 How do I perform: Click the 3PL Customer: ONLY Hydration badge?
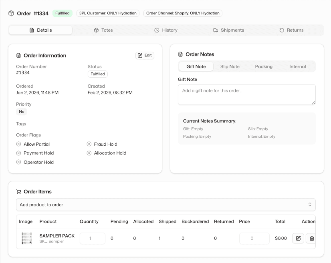[x=108, y=13]
